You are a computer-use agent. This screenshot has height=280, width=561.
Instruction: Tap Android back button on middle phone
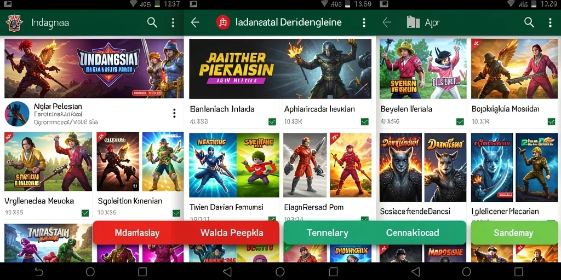click(x=227, y=272)
